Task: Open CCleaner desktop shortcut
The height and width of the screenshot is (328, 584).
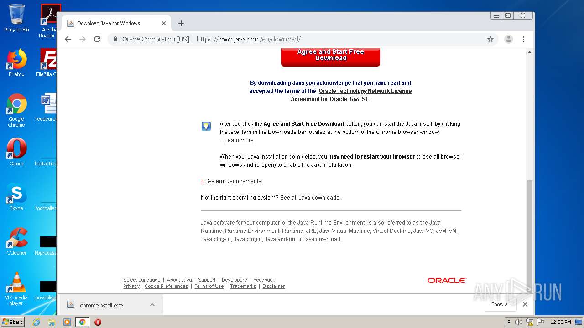Action: point(16,241)
